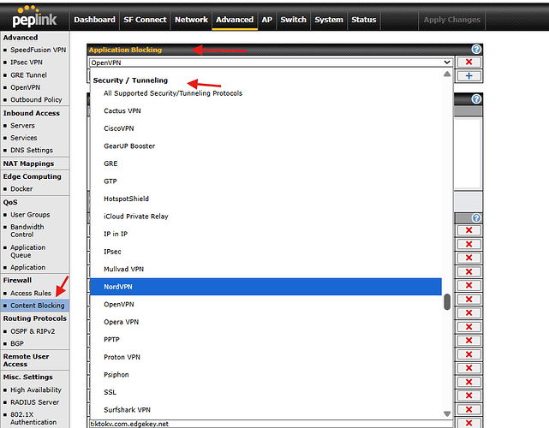Open the AP tab
The width and height of the screenshot is (549, 428).
(267, 20)
